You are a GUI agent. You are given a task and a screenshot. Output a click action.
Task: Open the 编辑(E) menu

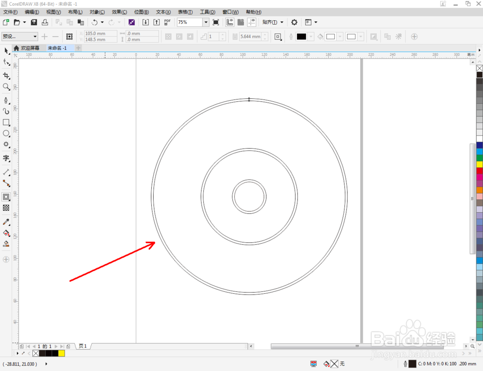(x=32, y=12)
